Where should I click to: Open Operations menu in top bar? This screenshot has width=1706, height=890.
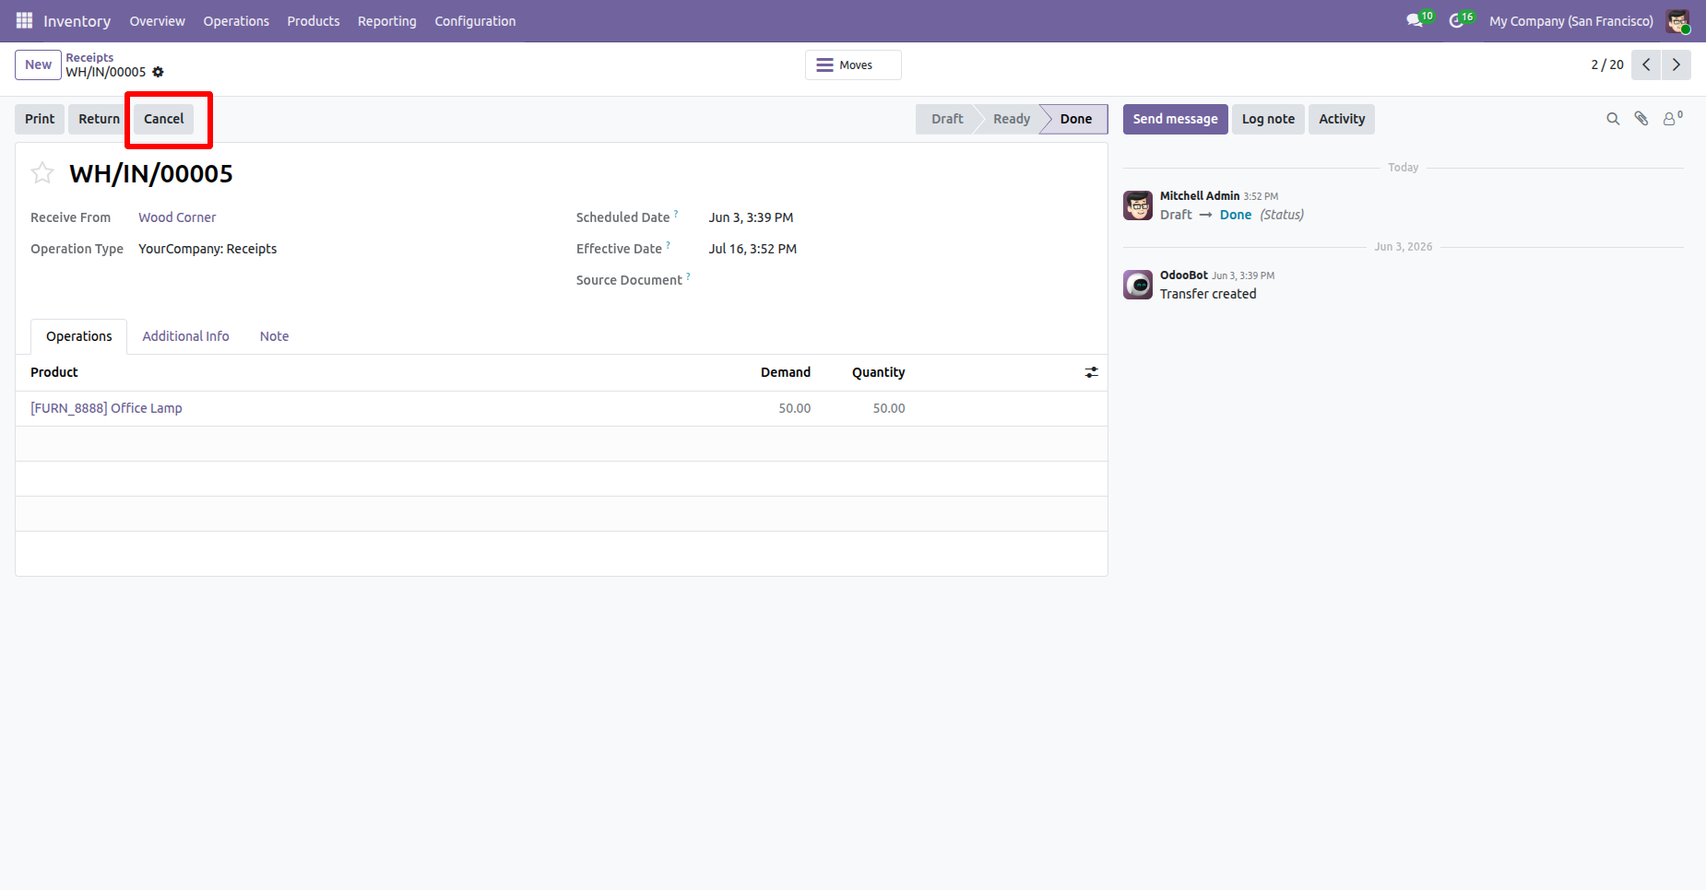236,20
